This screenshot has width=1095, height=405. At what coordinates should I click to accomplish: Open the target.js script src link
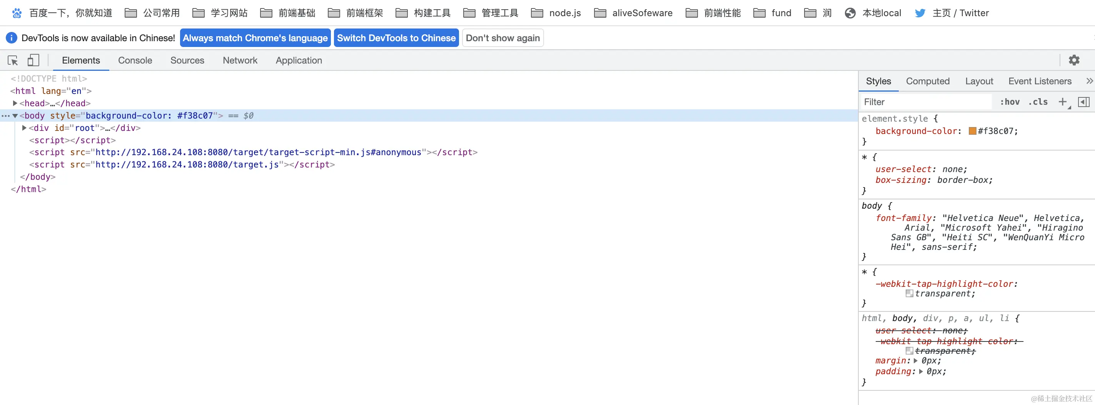[187, 165]
